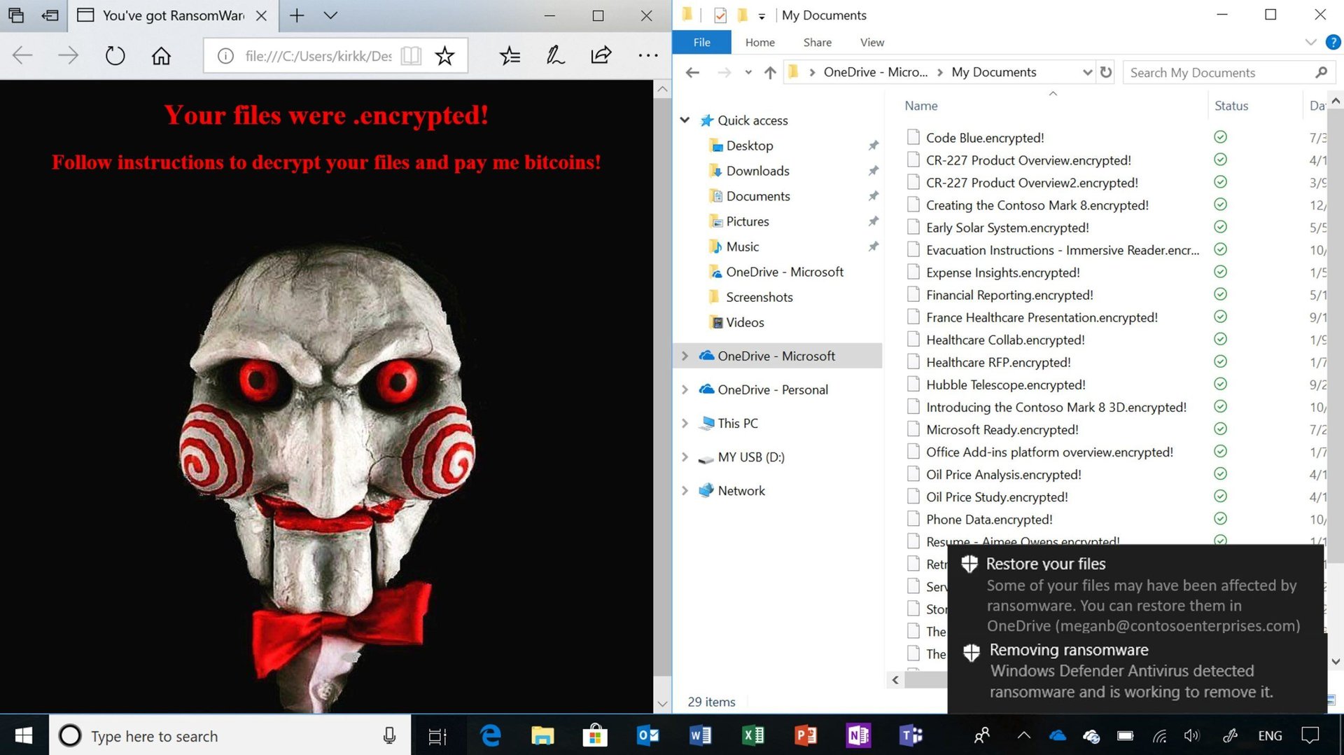Expand the This PC tree item
This screenshot has height=755, width=1344.
tap(685, 423)
